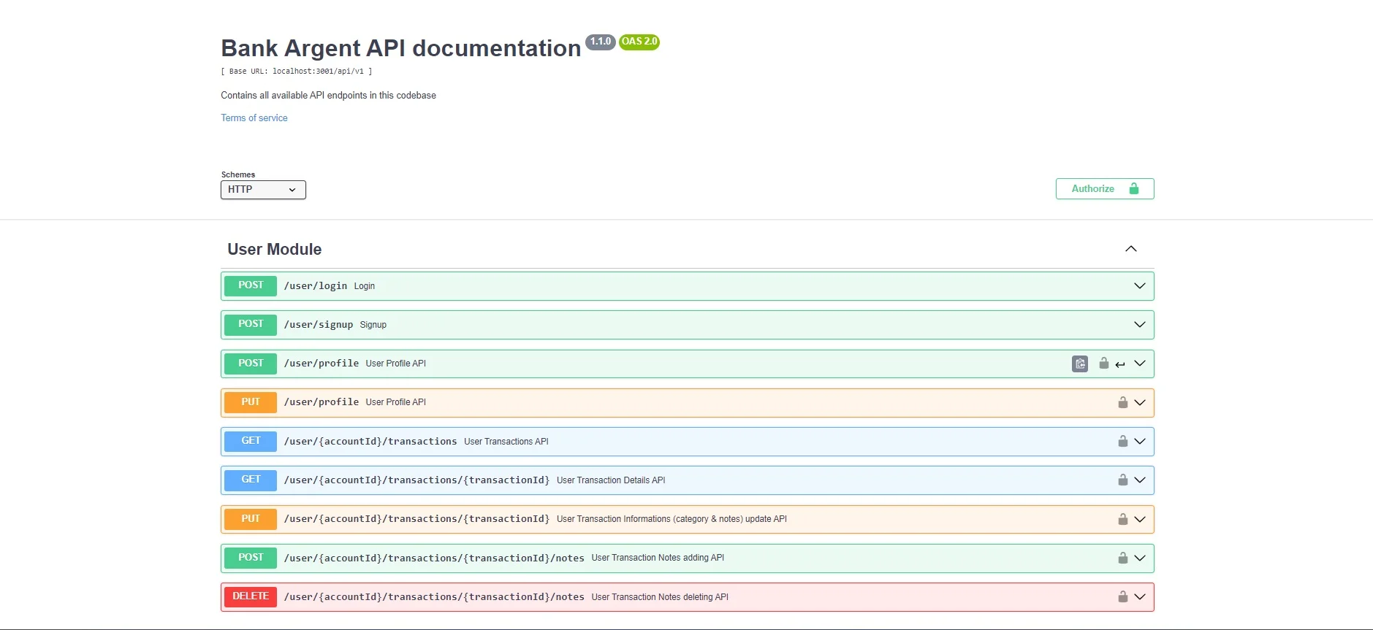Click 'Contains all available API endpoints' description
1373x630 pixels.
point(329,96)
